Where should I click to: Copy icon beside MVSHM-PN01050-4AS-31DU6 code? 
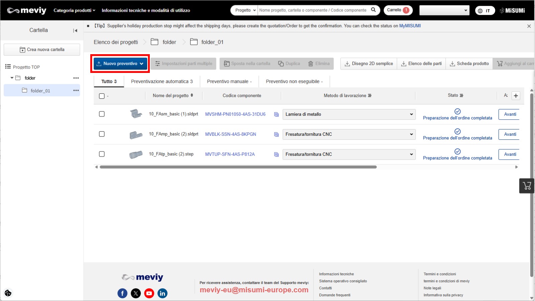(x=276, y=114)
